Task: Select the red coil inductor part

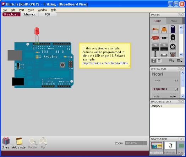Action: 155,38
